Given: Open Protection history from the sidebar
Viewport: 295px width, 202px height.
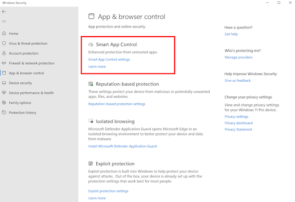Looking at the screenshot, I should (23, 112).
